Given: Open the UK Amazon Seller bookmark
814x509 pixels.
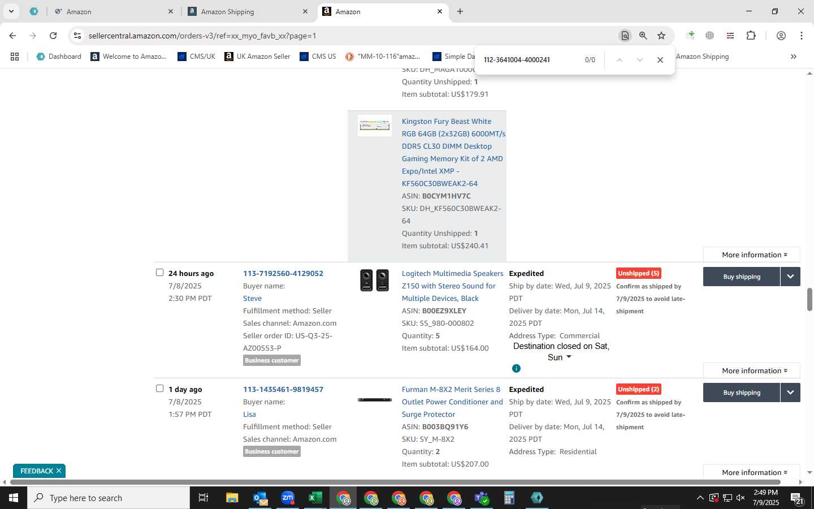Looking at the screenshot, I should (x=257, y=57).
